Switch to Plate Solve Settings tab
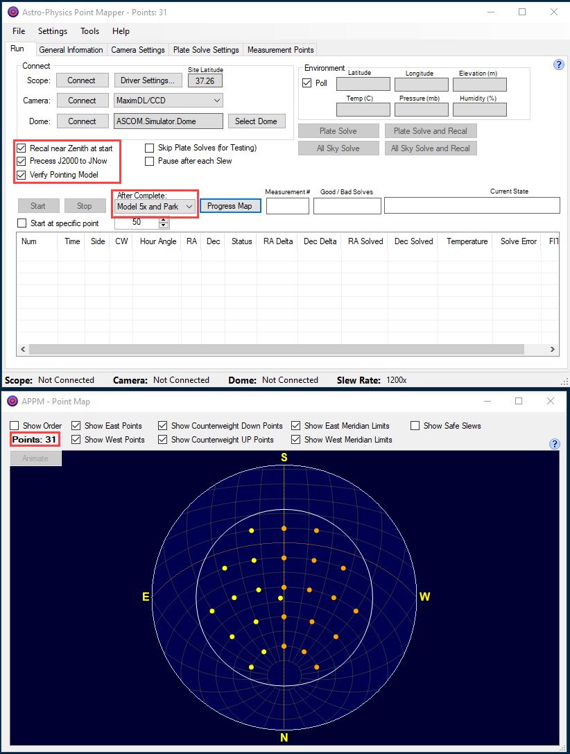Image resolution: width=570 pixels, height=754 pixels. coord(206,50)
